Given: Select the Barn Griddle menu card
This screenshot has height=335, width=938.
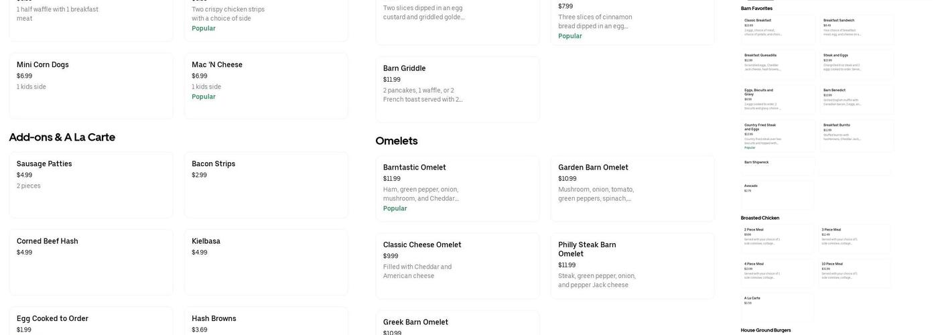Looking at the screenshot, I should [457, 89].
